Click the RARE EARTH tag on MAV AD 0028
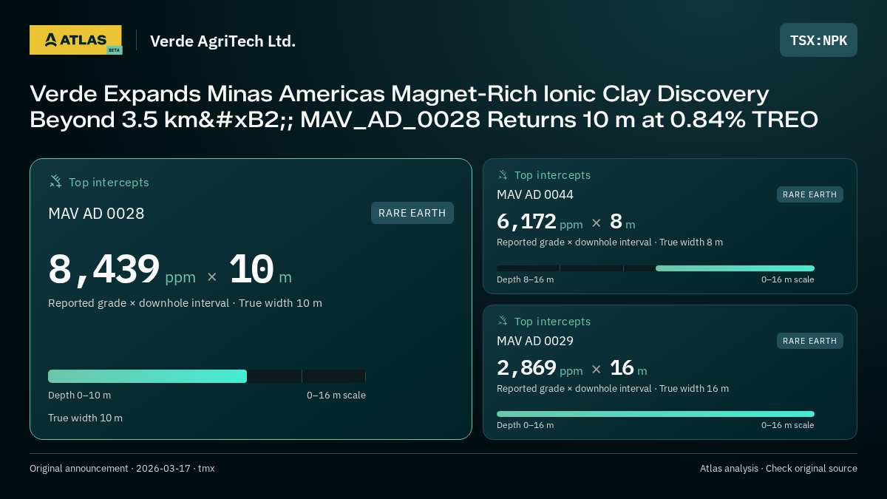This screenshot has height=499, width=887. pos(412,213)
